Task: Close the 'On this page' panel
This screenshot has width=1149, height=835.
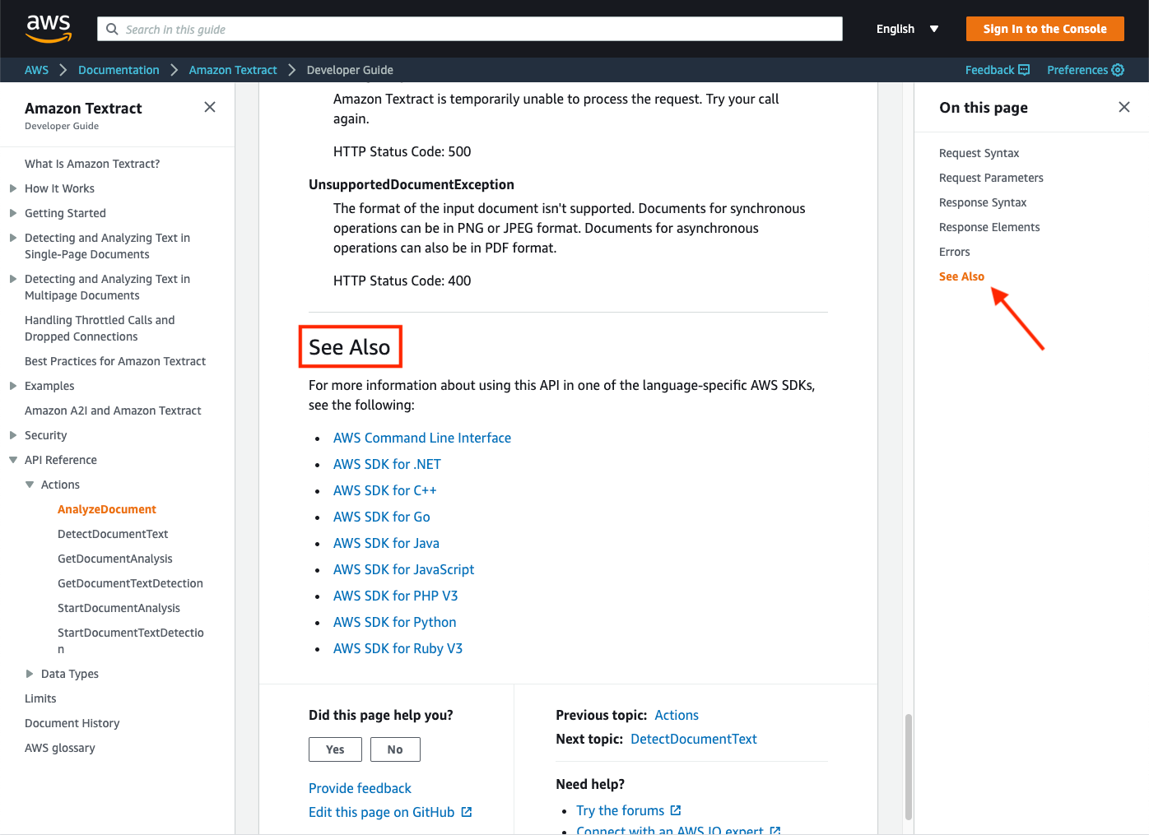Action: pyautogui.click(x=1124, y=107)
